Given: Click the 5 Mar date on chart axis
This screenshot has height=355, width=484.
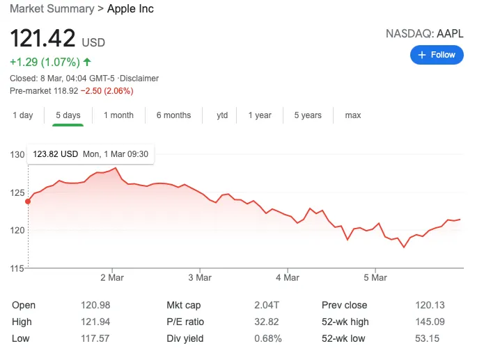Looking at the screenshot, I should [x=375, y=277].
